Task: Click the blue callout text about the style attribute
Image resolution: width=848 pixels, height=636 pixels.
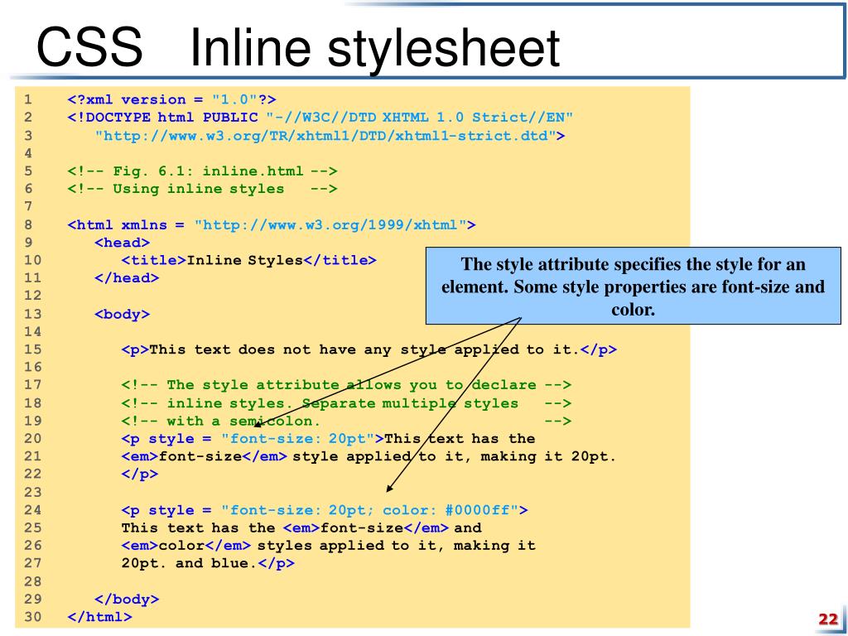Action: point(633,287)
